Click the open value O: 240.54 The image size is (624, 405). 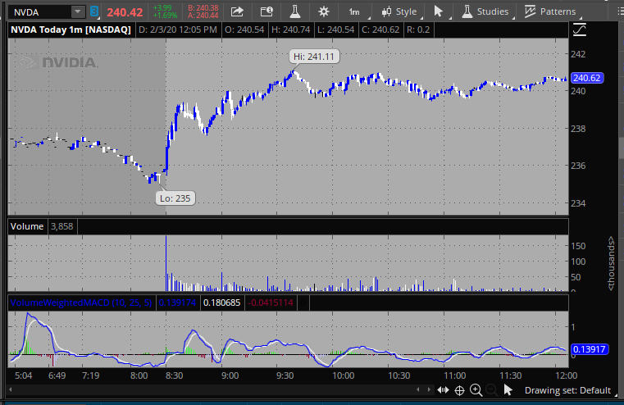pyautogui.click(x=244, y=30)
